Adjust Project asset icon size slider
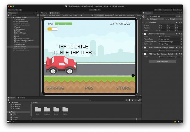This screenshot has height=132, width=190. pos(137,119)
